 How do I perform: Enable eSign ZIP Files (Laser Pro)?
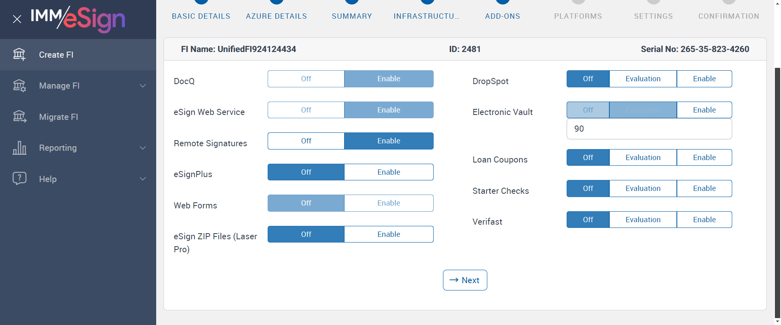(x=389, y=234)
